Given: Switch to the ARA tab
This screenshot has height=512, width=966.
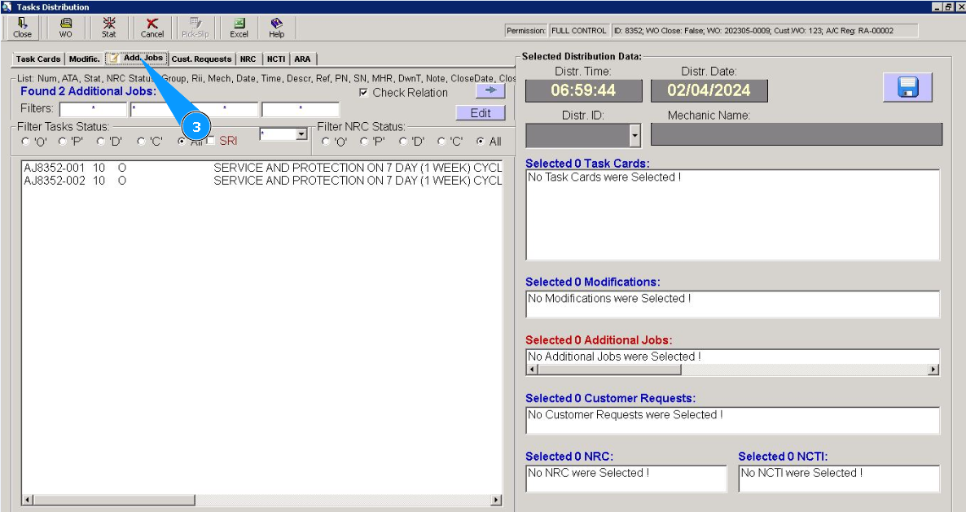Looking at the screenshot, I should pyautogui.click(x=302, y=59).
